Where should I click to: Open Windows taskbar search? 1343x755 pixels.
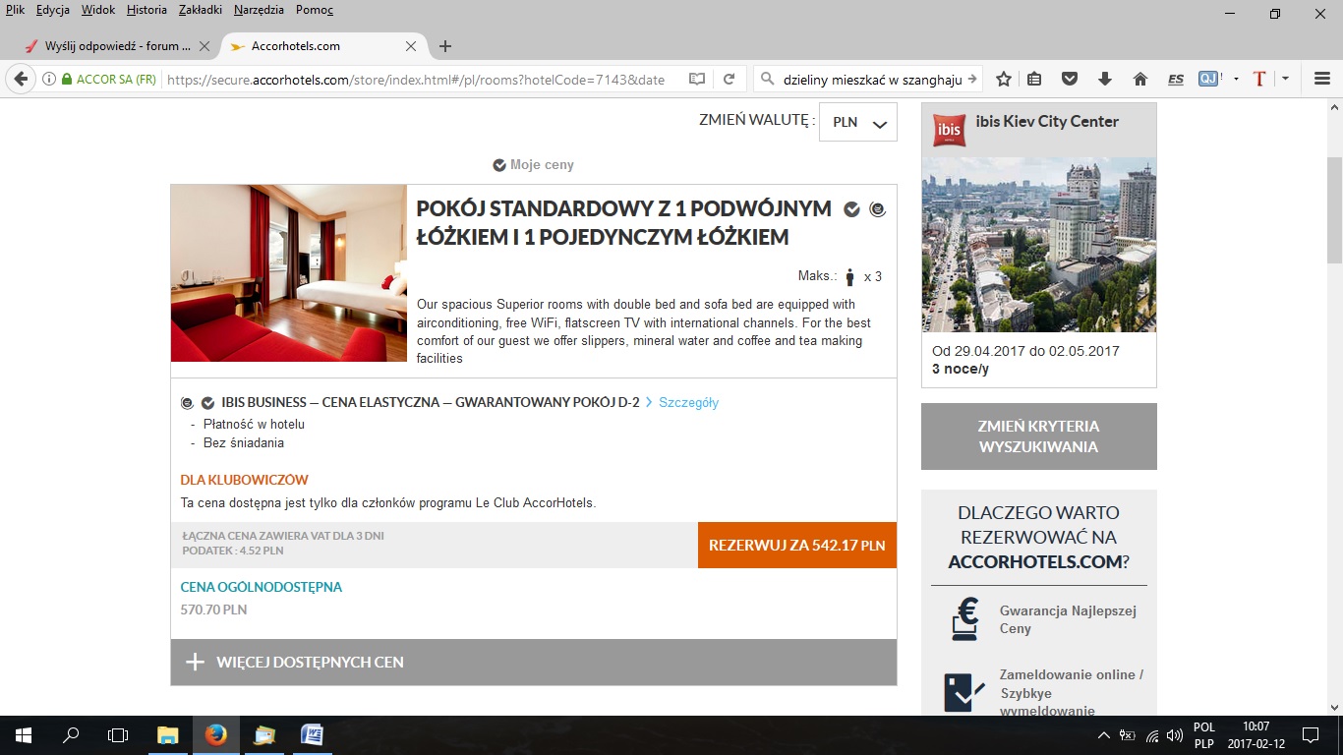point(71,735)
